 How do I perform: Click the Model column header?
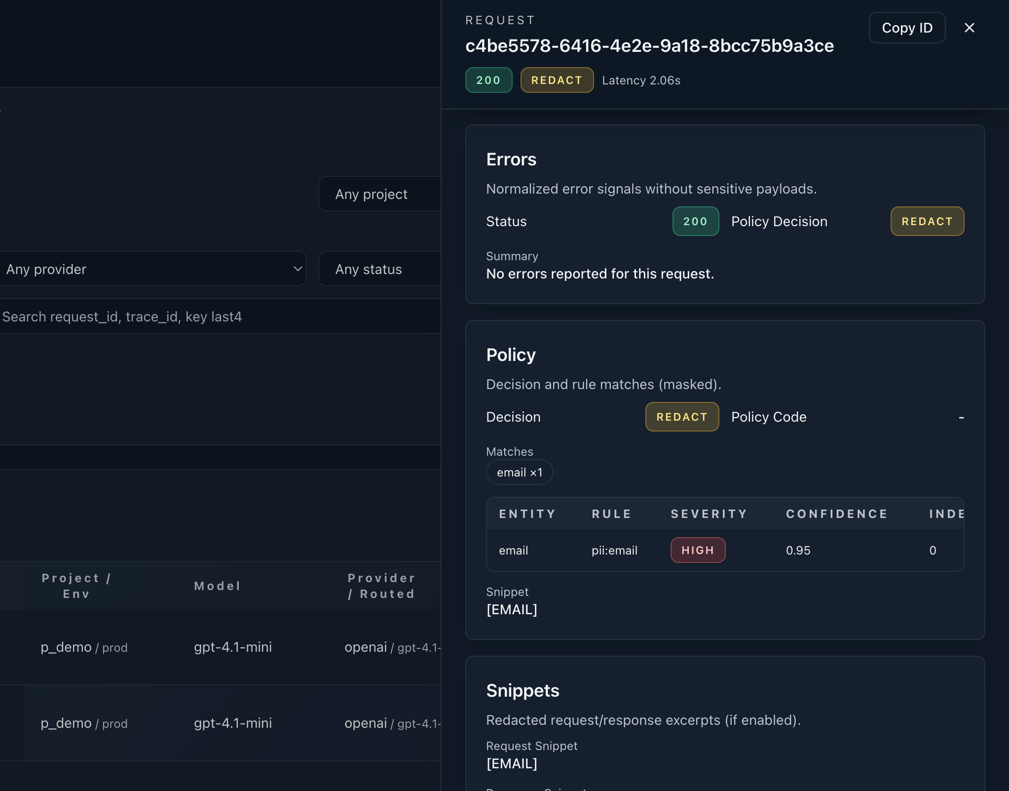pyautogui.click(x=217, y=586)
